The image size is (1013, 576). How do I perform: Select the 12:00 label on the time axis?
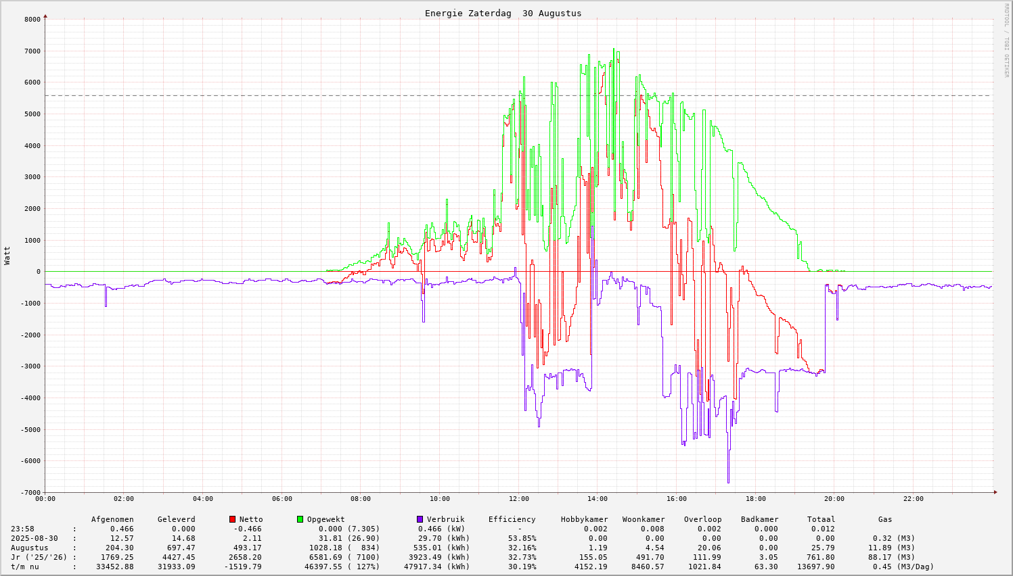[518, 499]
